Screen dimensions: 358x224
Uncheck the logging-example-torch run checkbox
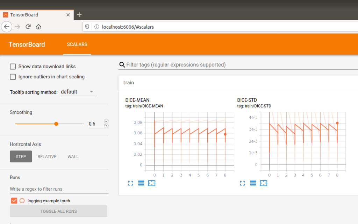pos(14,201)
